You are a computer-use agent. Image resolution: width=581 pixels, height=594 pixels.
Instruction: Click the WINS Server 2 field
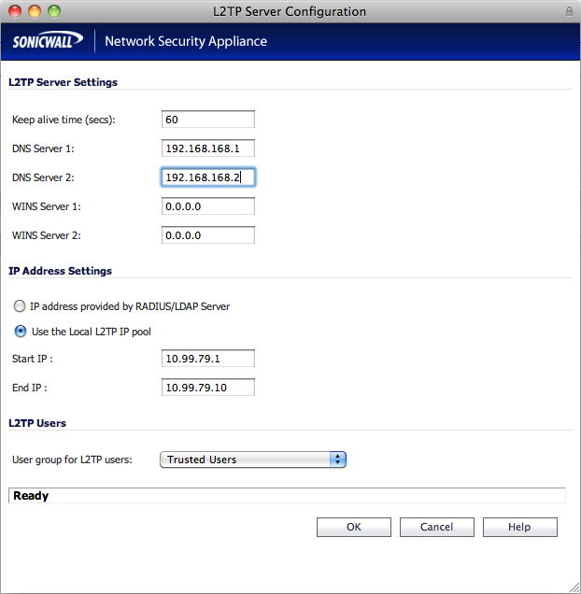point(207,235)
